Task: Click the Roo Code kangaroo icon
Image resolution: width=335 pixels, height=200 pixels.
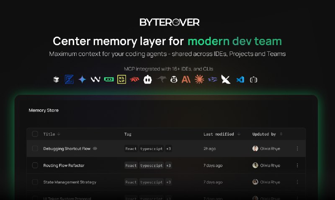Action: 161,79
